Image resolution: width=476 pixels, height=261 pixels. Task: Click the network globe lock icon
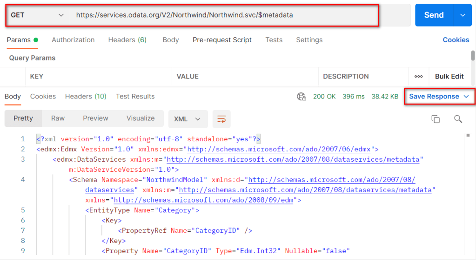[x=302, y=97]
